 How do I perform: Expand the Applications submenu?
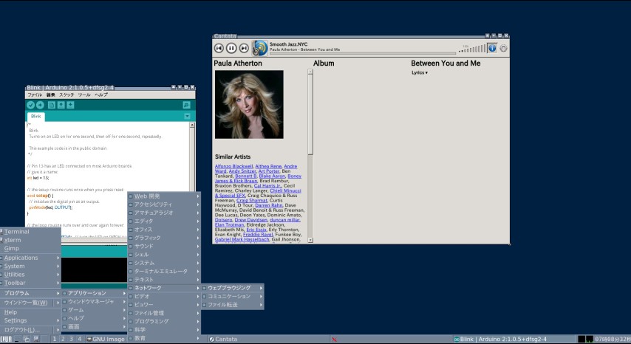coord(30,258)
